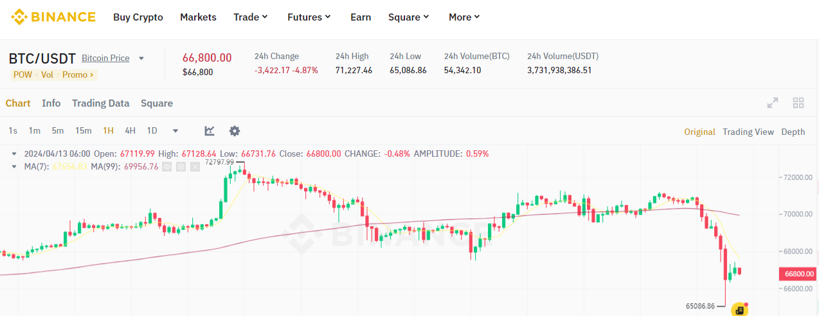Screen dimensions: 819x316
Task: Click the Promo tag under BTC/USDT
Action: tap(77, 75)
